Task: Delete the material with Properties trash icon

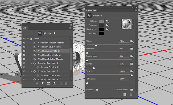Action: coord(131,94)
